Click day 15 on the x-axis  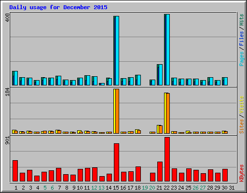pos(116,188)
